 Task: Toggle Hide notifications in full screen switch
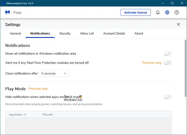168,97
